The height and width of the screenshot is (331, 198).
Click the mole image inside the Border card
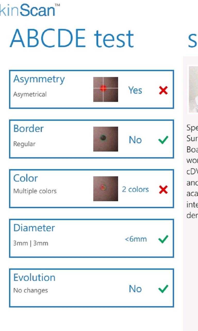(x=105, y=139)
